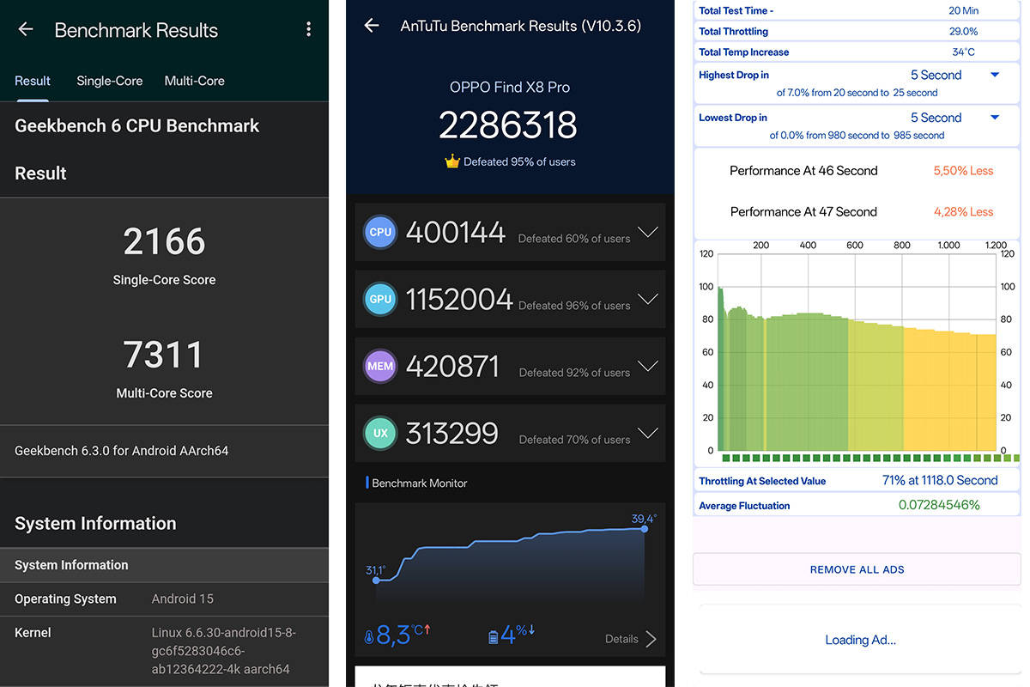The image size is (1030, 687).
Task: Expand the GPU 1152004 score details
Action: pos(648,299)
